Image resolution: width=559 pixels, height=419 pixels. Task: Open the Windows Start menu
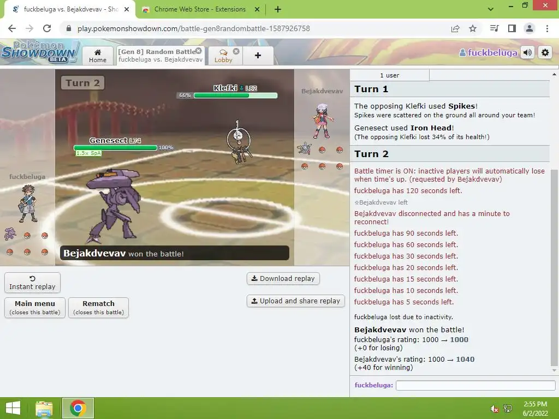(x=13, y=408)
